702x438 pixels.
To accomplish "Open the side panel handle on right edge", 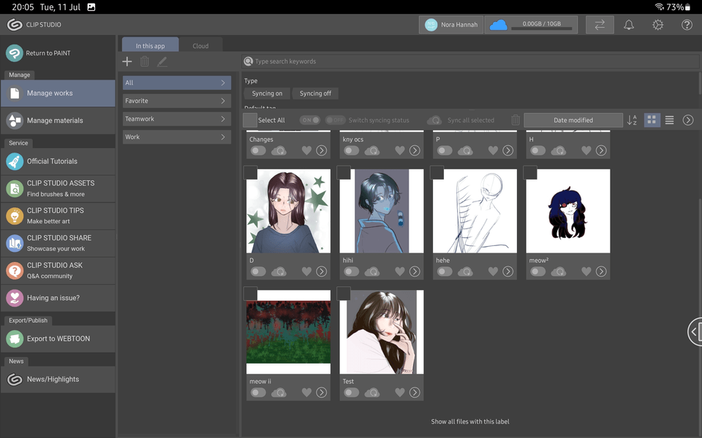I will pyautogui.click(x=695, y=331).
